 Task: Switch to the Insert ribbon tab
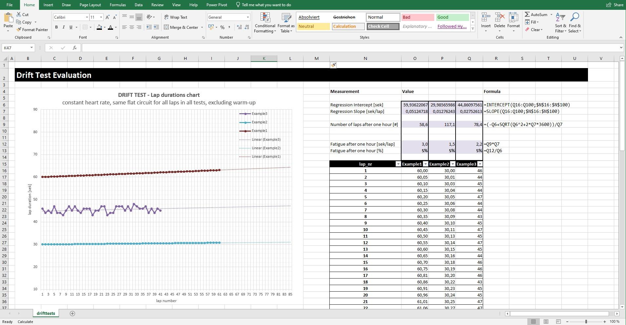coord(48,5)
